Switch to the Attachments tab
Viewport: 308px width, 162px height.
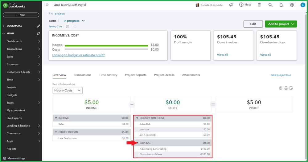click(x=191, y=75)
